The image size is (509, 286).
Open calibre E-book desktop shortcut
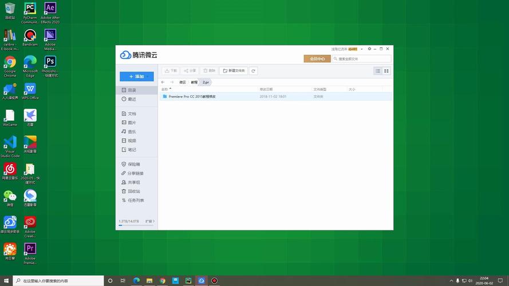click(10, 39)
